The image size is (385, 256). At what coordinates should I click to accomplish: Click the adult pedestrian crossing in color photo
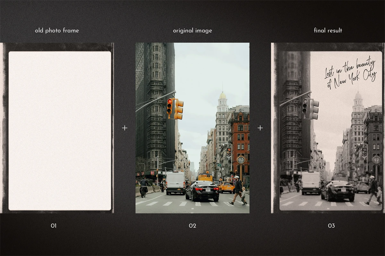[x=237, y=190]
